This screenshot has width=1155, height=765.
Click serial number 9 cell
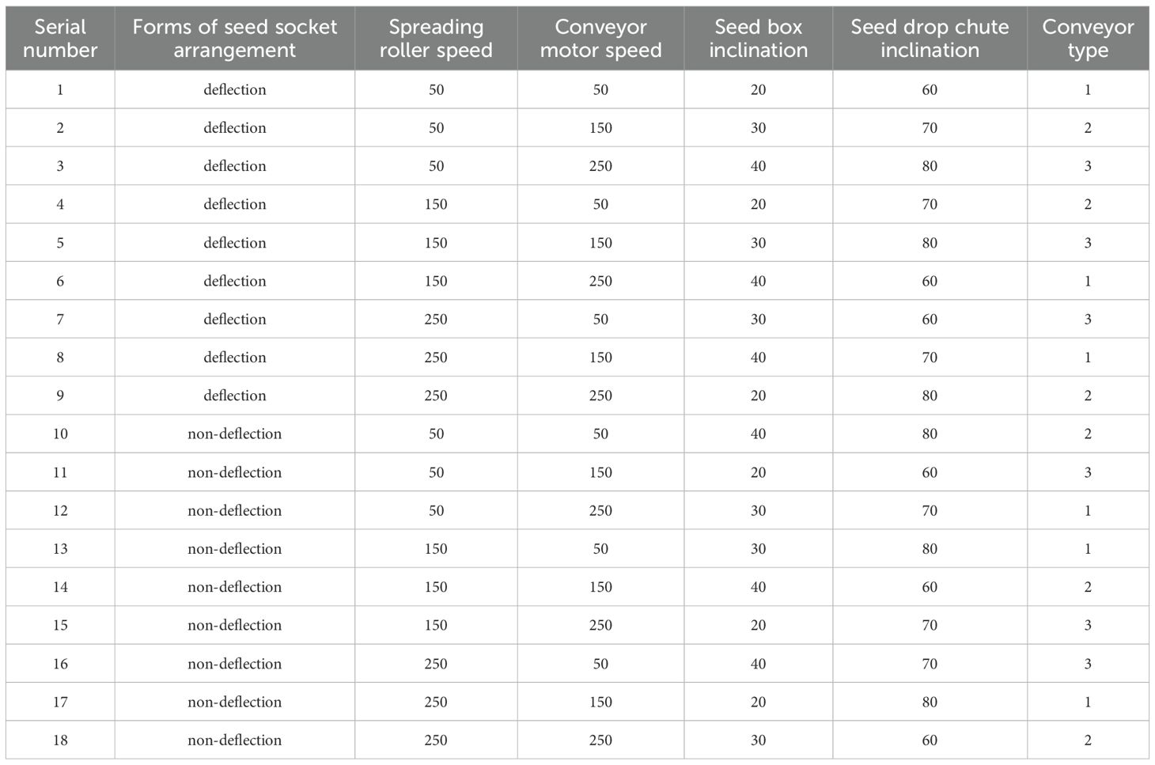coord(60,396)
